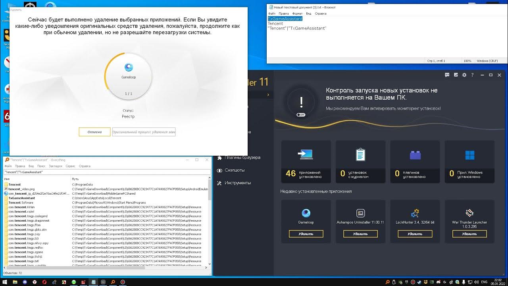Select the Tencent Software result

click(21, 203)
